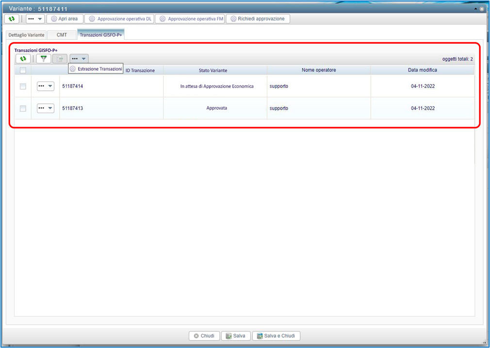Select the checkbox for transaction 51187414
Image resolution: width=490 pixels, height=348 pixels.
(x=23, y=86)
